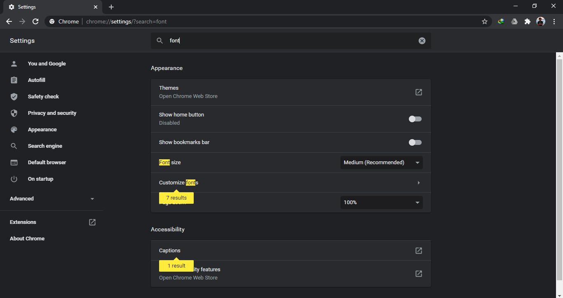563x298 pixels.
Task: Turn on Show bookmarks bar toggle
Action: pos(415,142)
